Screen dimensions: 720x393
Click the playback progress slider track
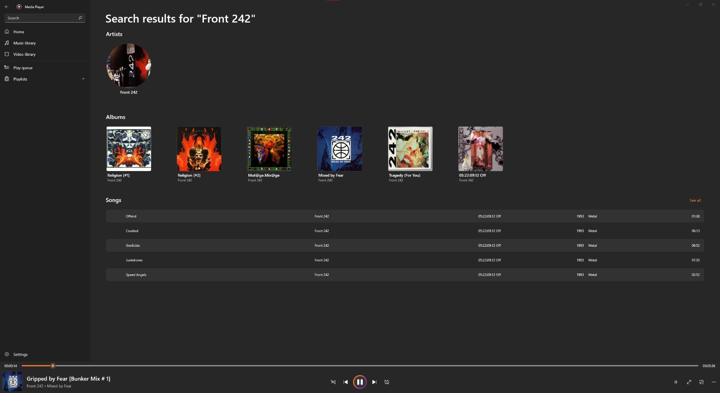360,366
